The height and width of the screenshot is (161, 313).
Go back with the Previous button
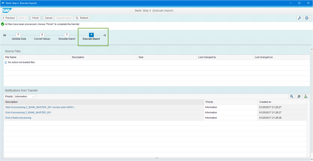coord(9,18)
